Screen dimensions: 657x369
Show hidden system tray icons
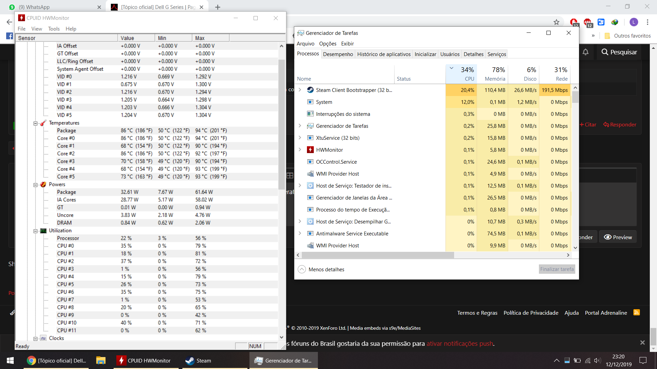click(556, 360)
